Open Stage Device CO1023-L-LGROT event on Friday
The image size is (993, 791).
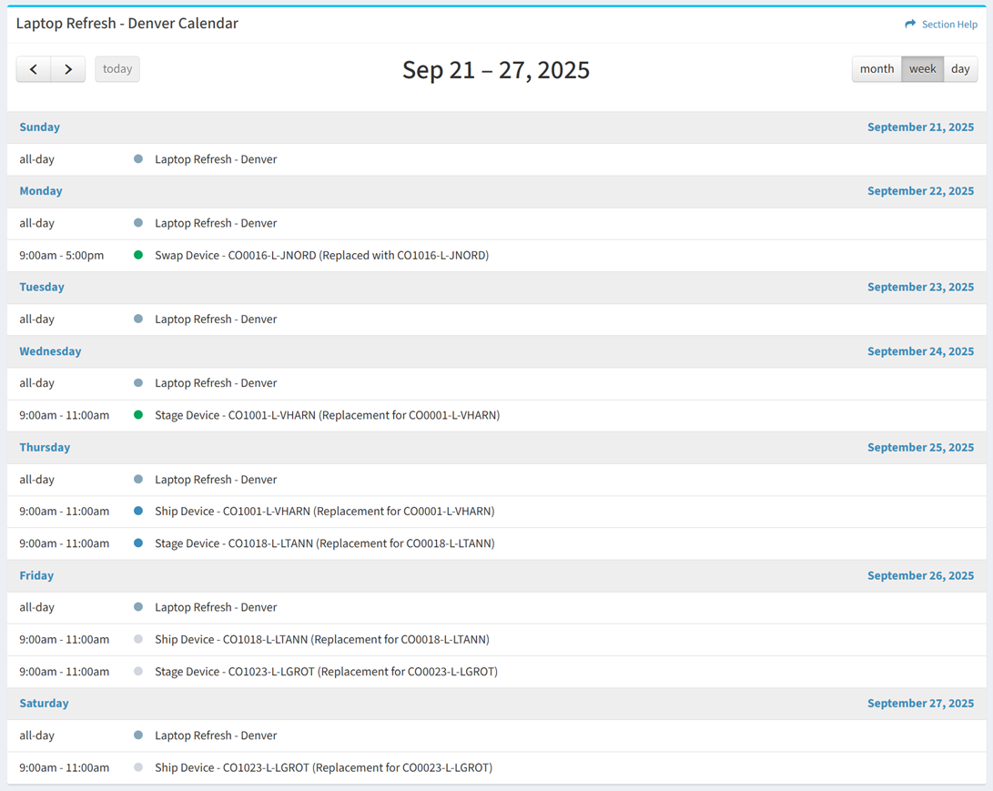[326, 672]
